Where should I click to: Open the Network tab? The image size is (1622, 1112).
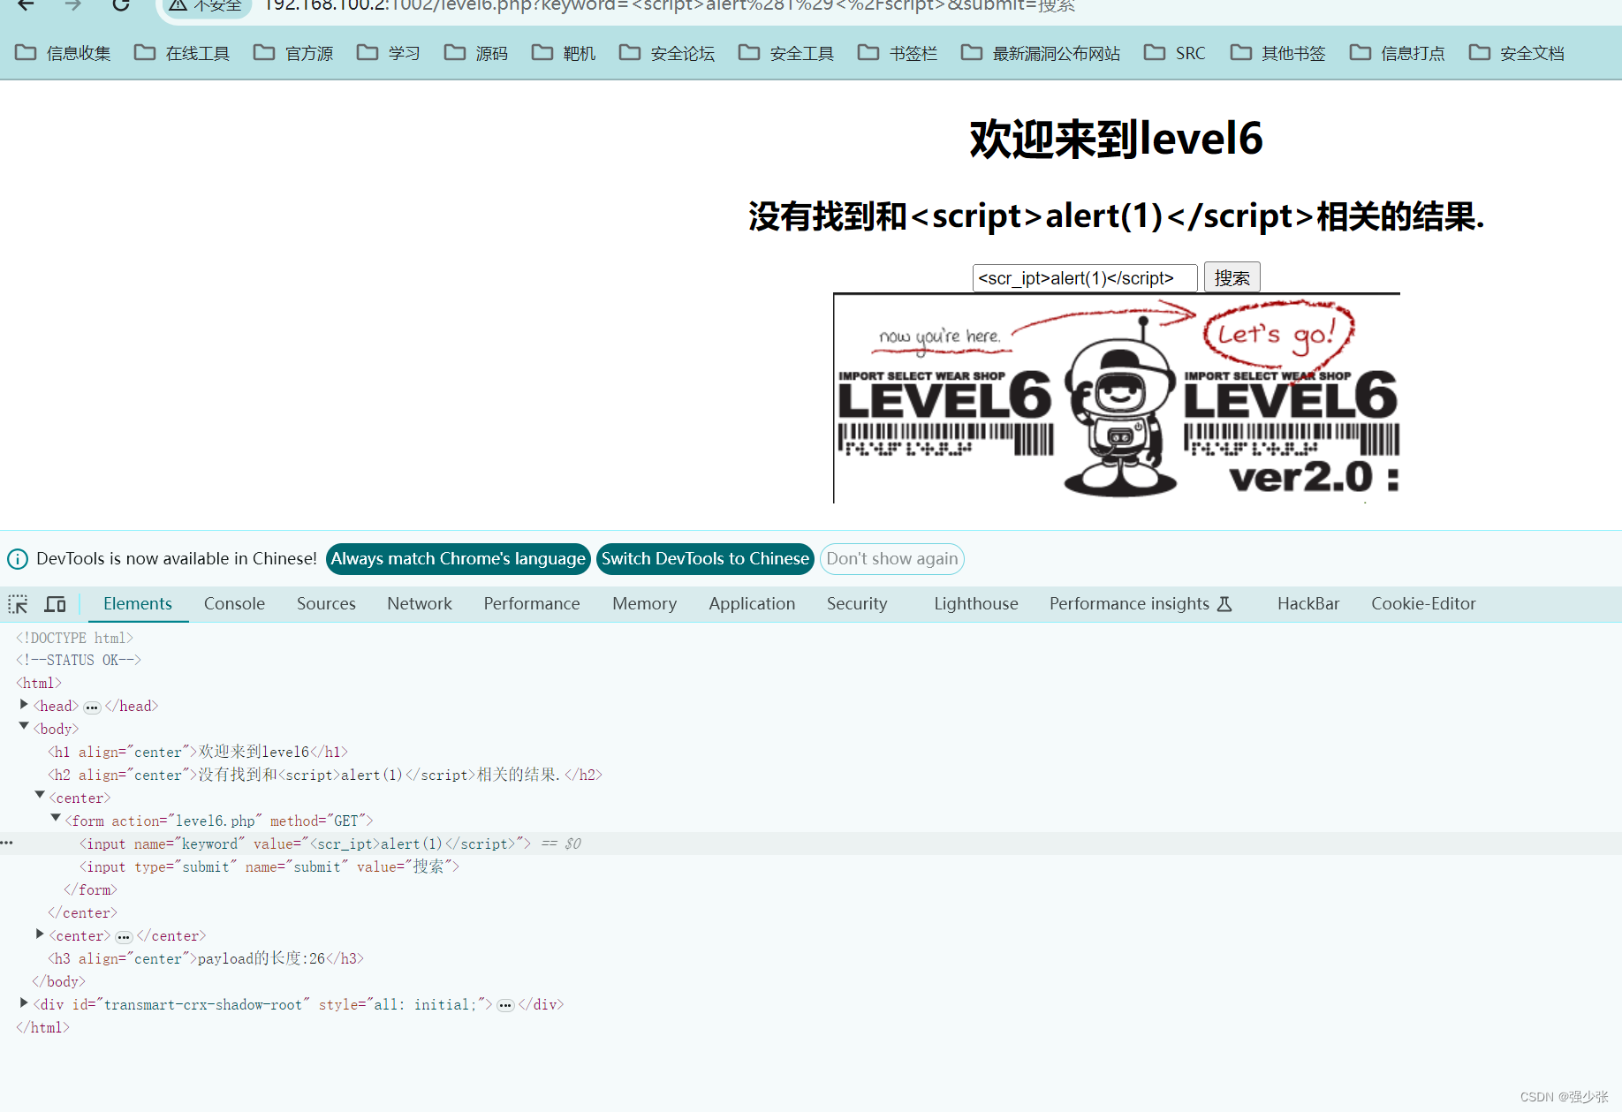[x=420, y=604]
